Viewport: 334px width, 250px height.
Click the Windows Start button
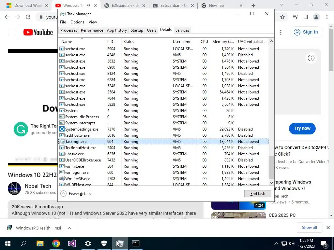pos(8,243)
